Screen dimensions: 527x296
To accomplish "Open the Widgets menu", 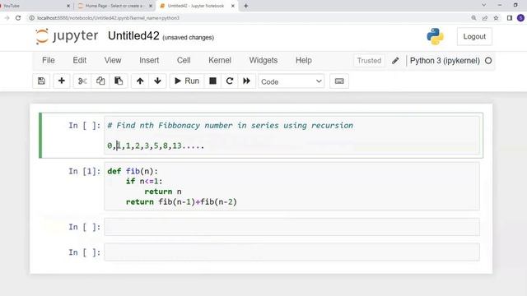I will pos(263,60).
